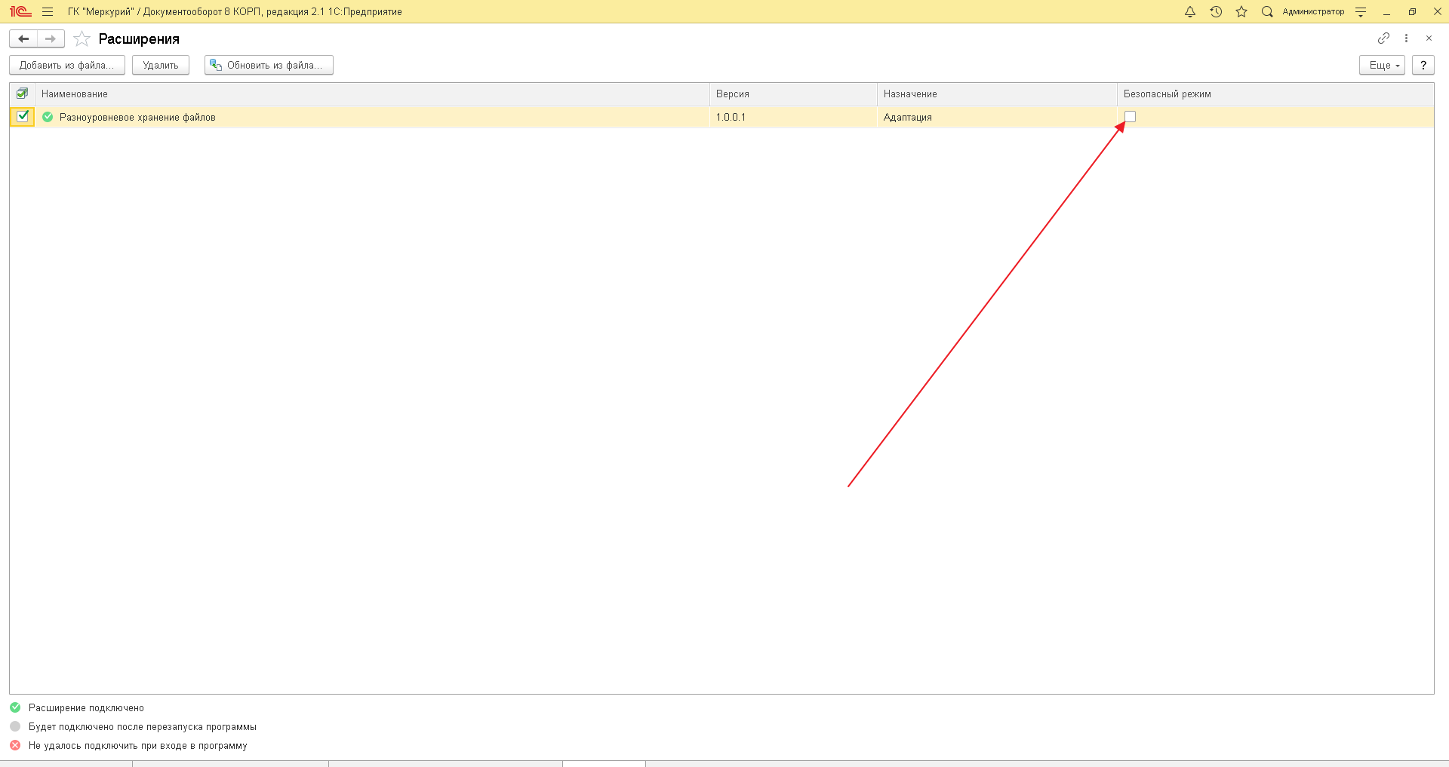Sort by Назначение column header
Image resolution: width=1449 pixels, height=767 pixels.
pos(997,94)
